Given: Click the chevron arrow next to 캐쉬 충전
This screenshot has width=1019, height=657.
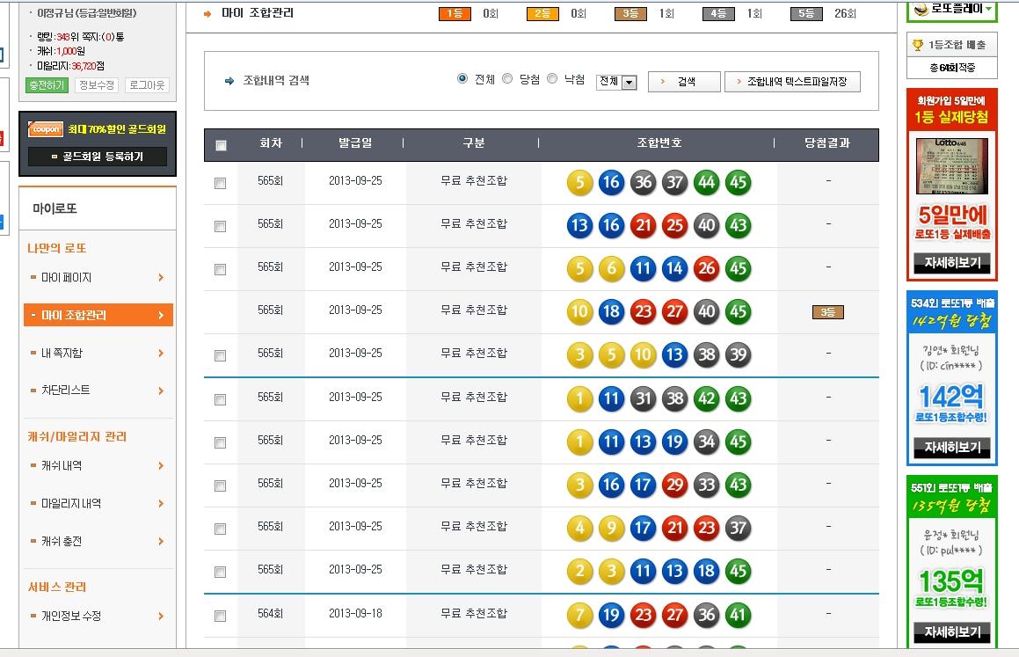Looking at the screenshot, I should pyautogui.click(x=161, y=542).
